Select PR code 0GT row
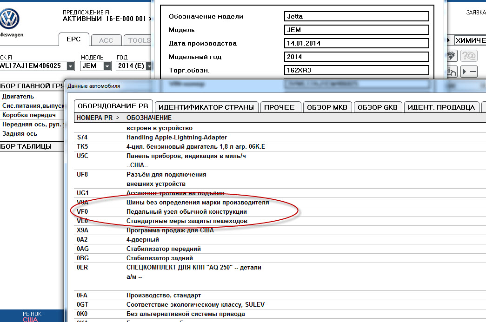 coord(280,304)
